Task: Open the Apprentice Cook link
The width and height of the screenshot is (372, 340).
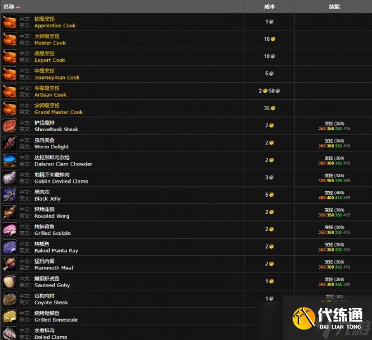Action: click(x=55, y=25)
